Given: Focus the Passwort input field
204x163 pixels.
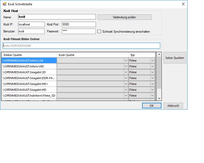Looking at the screenshot, I should (79, 31).
